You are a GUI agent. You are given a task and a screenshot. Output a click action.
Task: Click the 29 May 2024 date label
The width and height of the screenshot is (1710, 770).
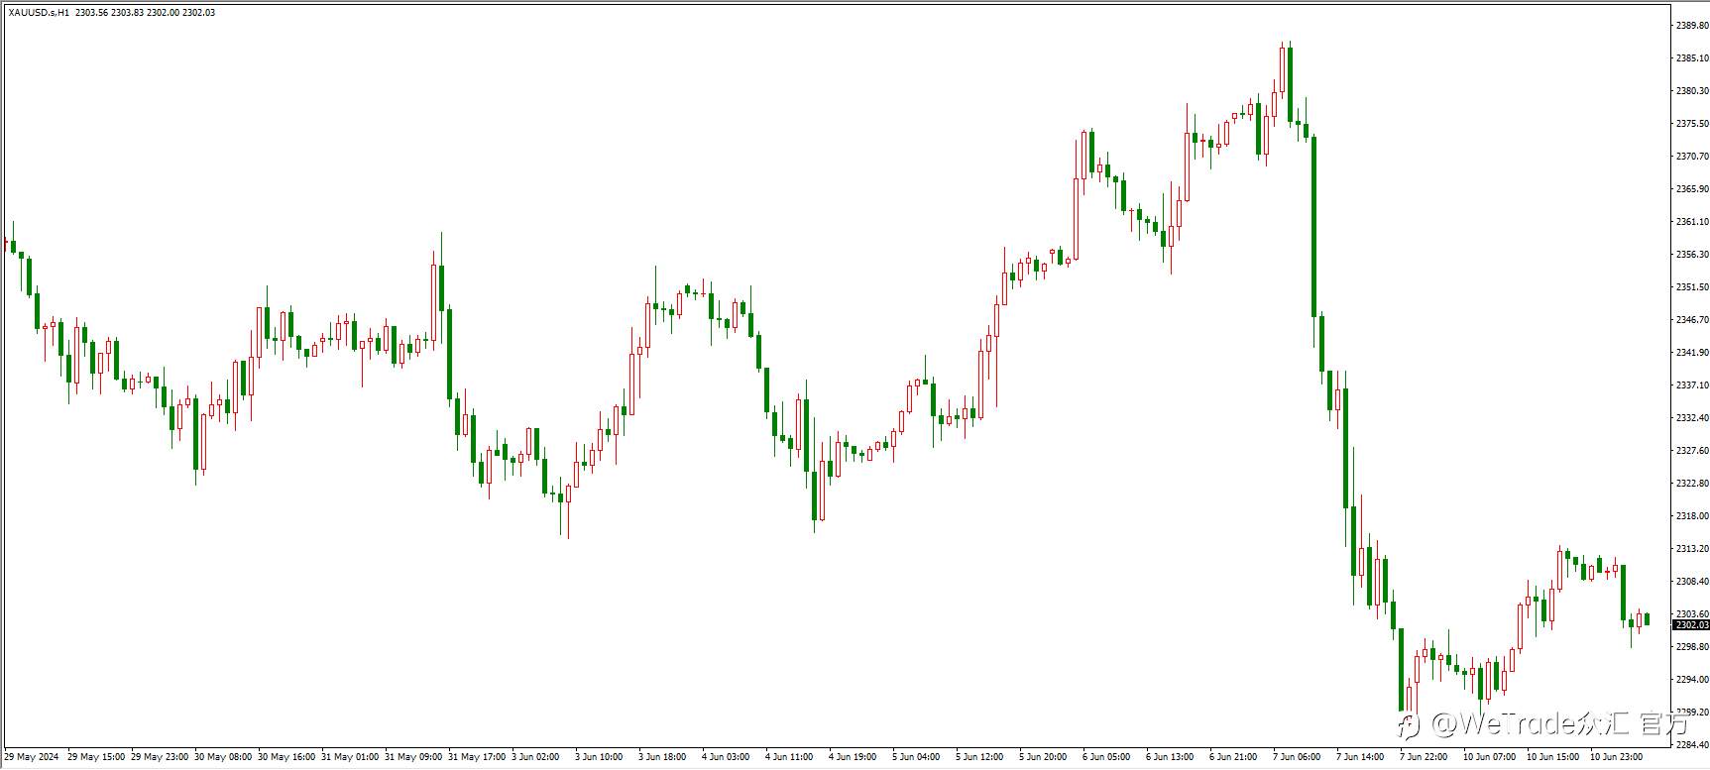[x=32, y=757]
